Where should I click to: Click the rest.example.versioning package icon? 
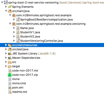point(14,24)
